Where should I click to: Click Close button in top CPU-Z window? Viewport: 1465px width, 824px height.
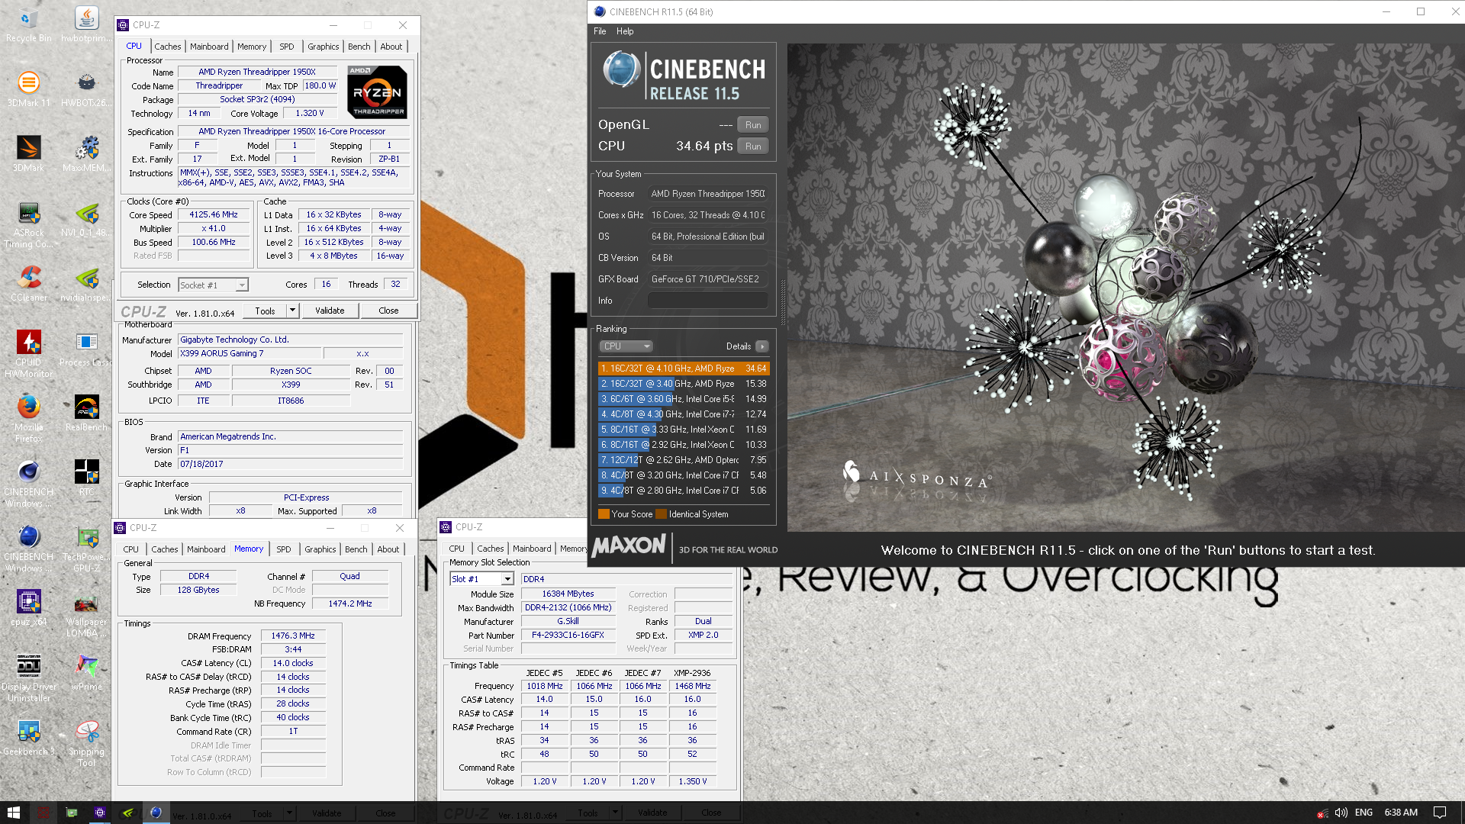[x=388, y=311]
